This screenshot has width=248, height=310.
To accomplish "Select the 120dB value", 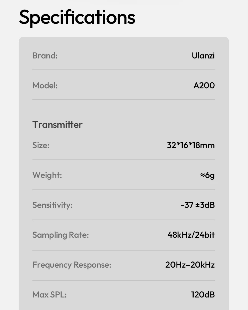I will point(203,295).
